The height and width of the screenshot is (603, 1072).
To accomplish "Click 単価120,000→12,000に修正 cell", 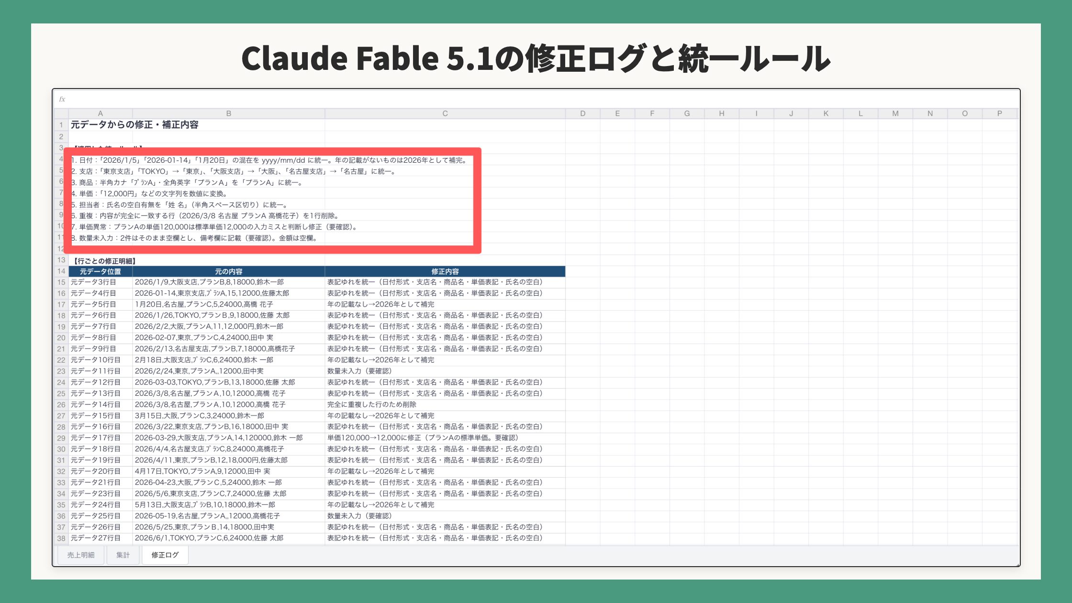I will click(445, 438).
